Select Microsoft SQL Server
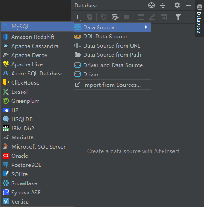This screenshot has height=207, width=204. [38, 147]
